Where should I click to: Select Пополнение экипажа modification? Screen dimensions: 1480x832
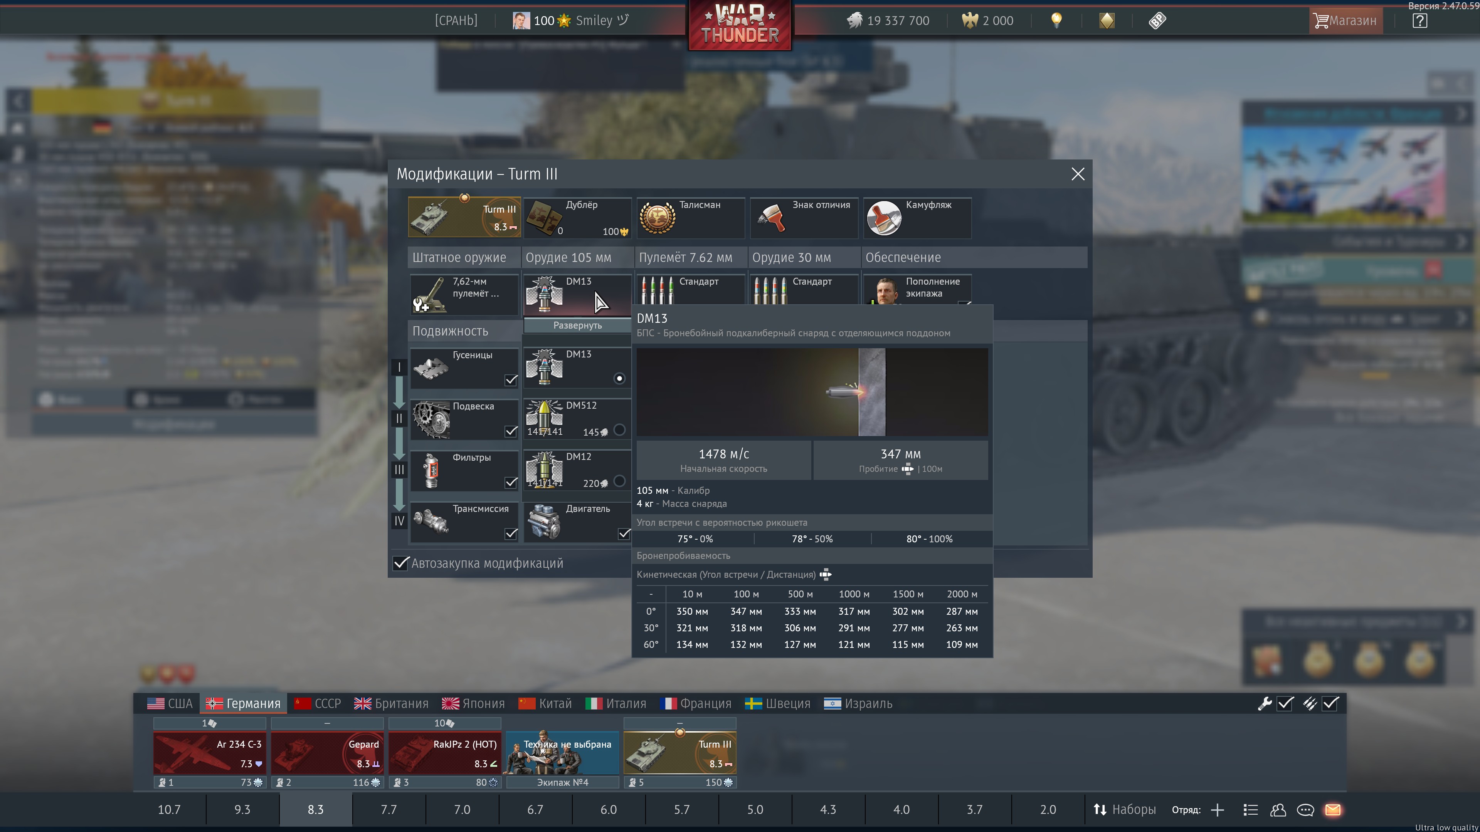(x=917, y=290)
